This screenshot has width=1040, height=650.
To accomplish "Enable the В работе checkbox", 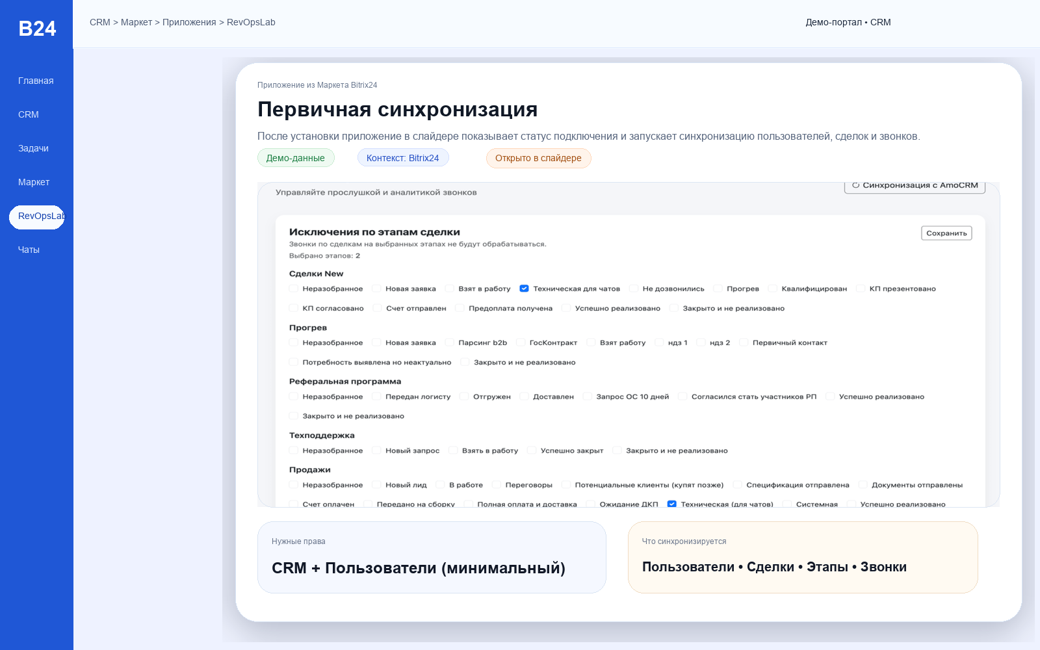I will [x=440, y=485].
